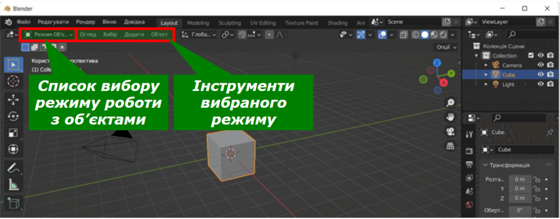Image resolution: width=560 pixels, height=219 pixels.
Task: Select the Measure tool
Action: [x=14, y=184]
